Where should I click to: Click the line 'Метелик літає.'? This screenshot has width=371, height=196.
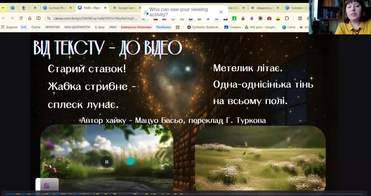pos(248,68)
